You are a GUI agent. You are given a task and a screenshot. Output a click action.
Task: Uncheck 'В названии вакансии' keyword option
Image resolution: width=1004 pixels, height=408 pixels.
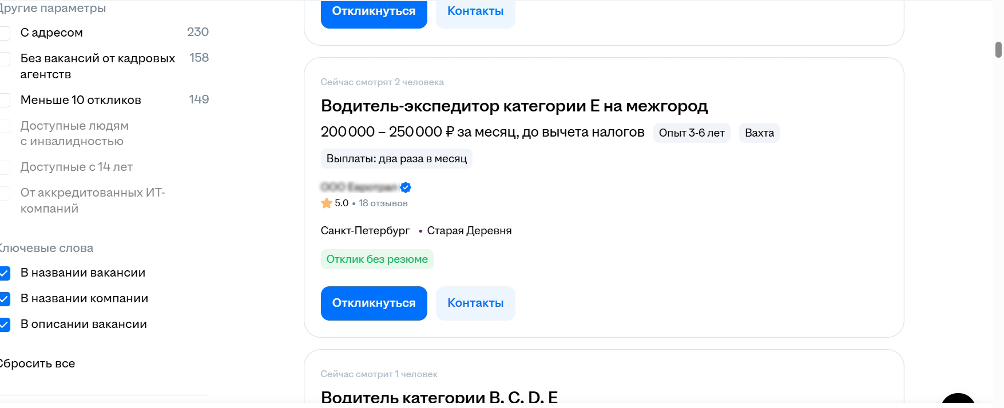point(5,273)
